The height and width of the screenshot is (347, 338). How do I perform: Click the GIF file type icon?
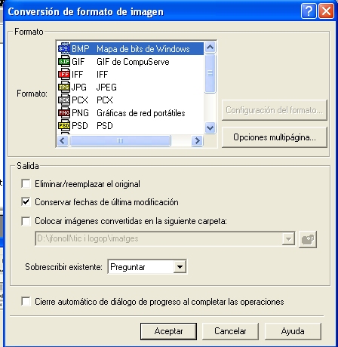[x=64, y=61]
